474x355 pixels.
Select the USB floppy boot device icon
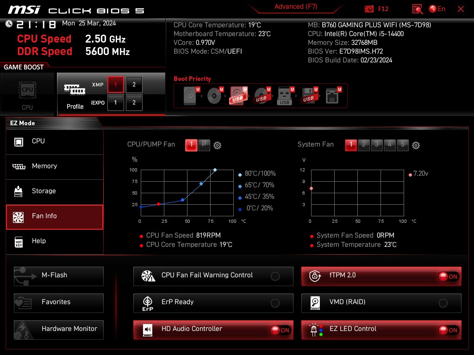point(309,95)
